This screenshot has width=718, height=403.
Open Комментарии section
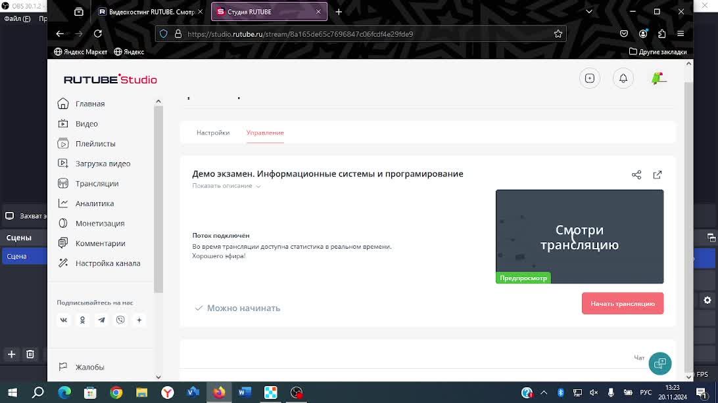[x=101, y=244]
